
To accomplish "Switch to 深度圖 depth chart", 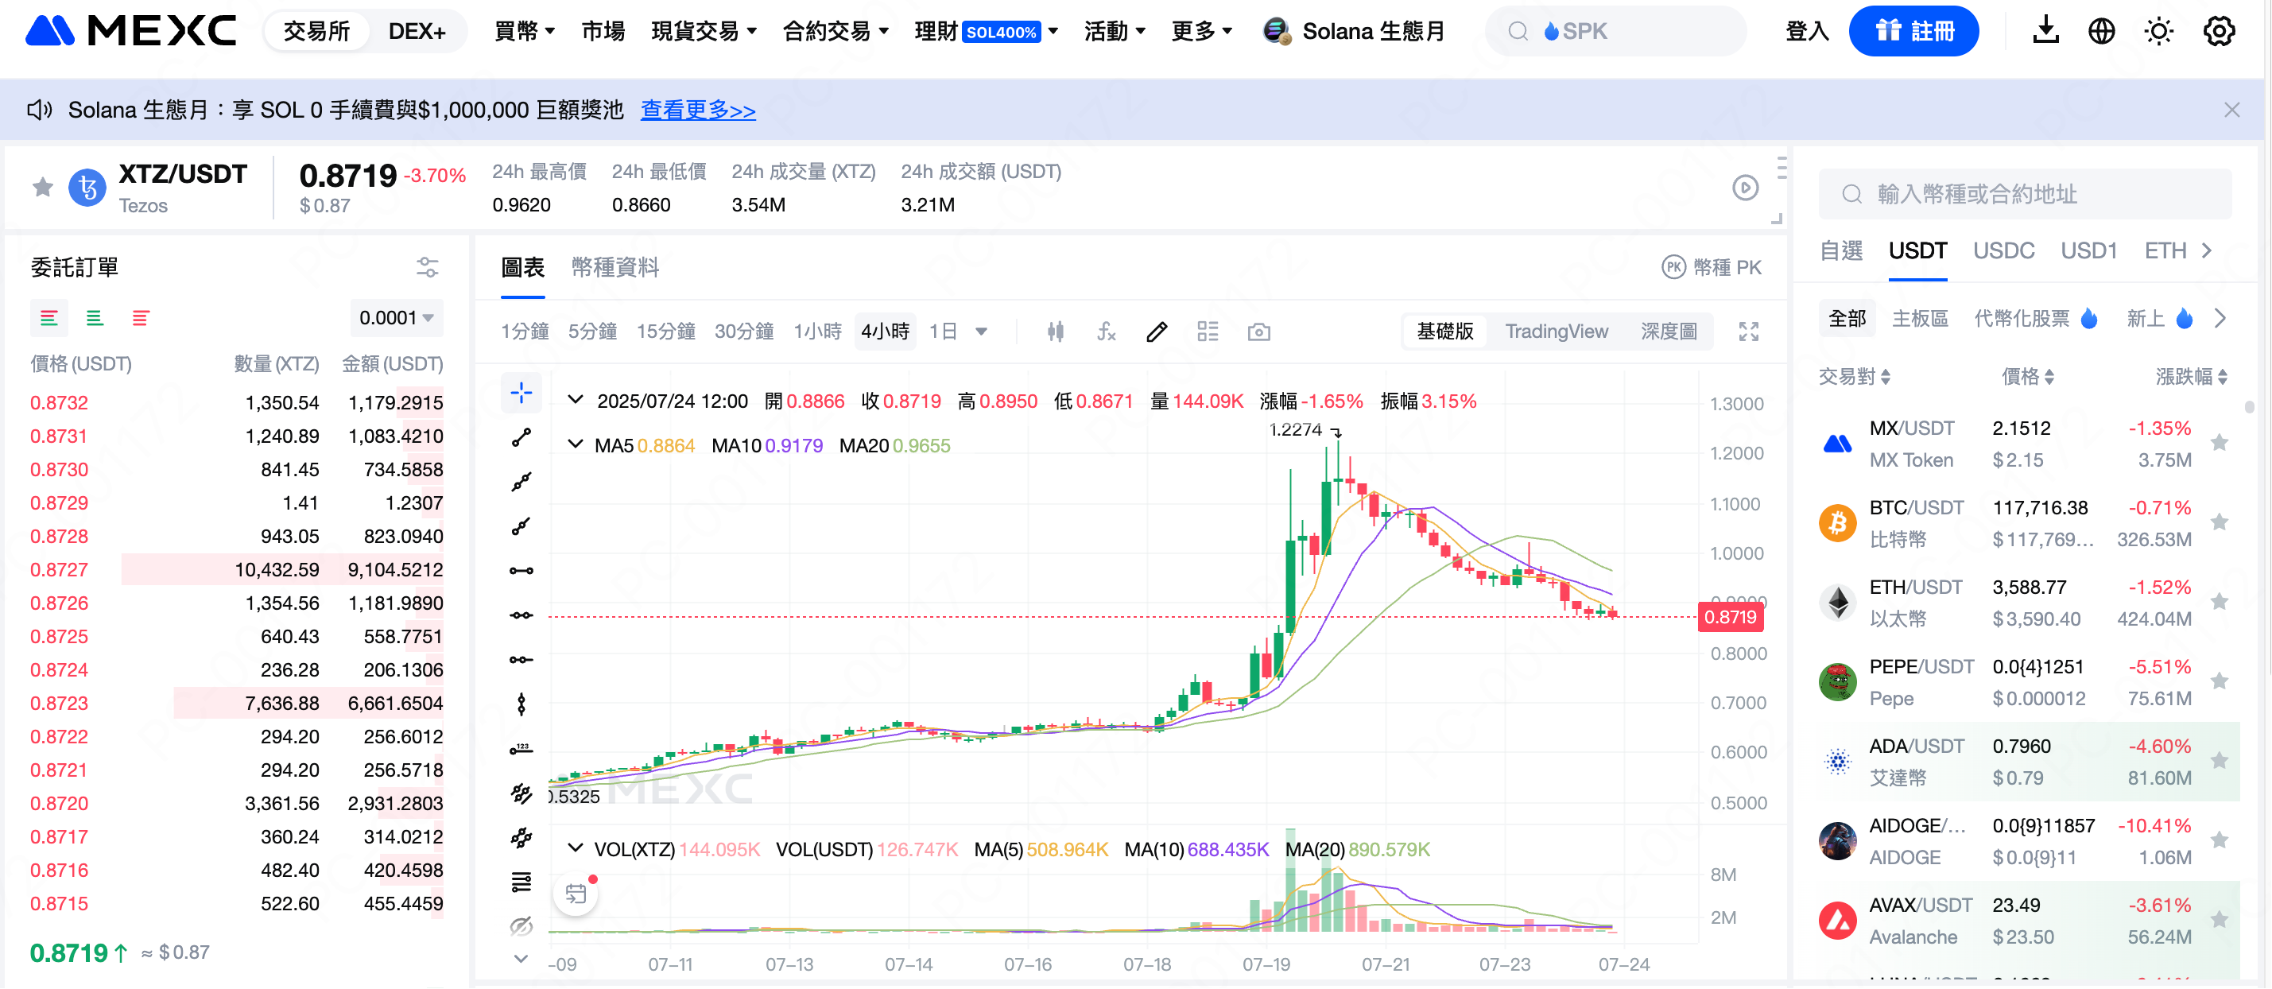I will [x=1669, y=332].
